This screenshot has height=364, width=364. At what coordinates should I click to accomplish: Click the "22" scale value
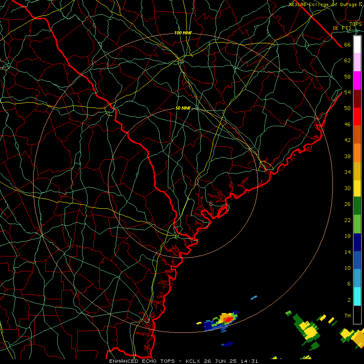click(347, 220)
